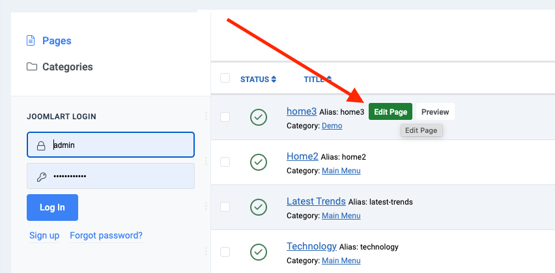The width and height of the screenshot is (555, 273).
Task: Sort the list by Title column
Action: (317, 79)
